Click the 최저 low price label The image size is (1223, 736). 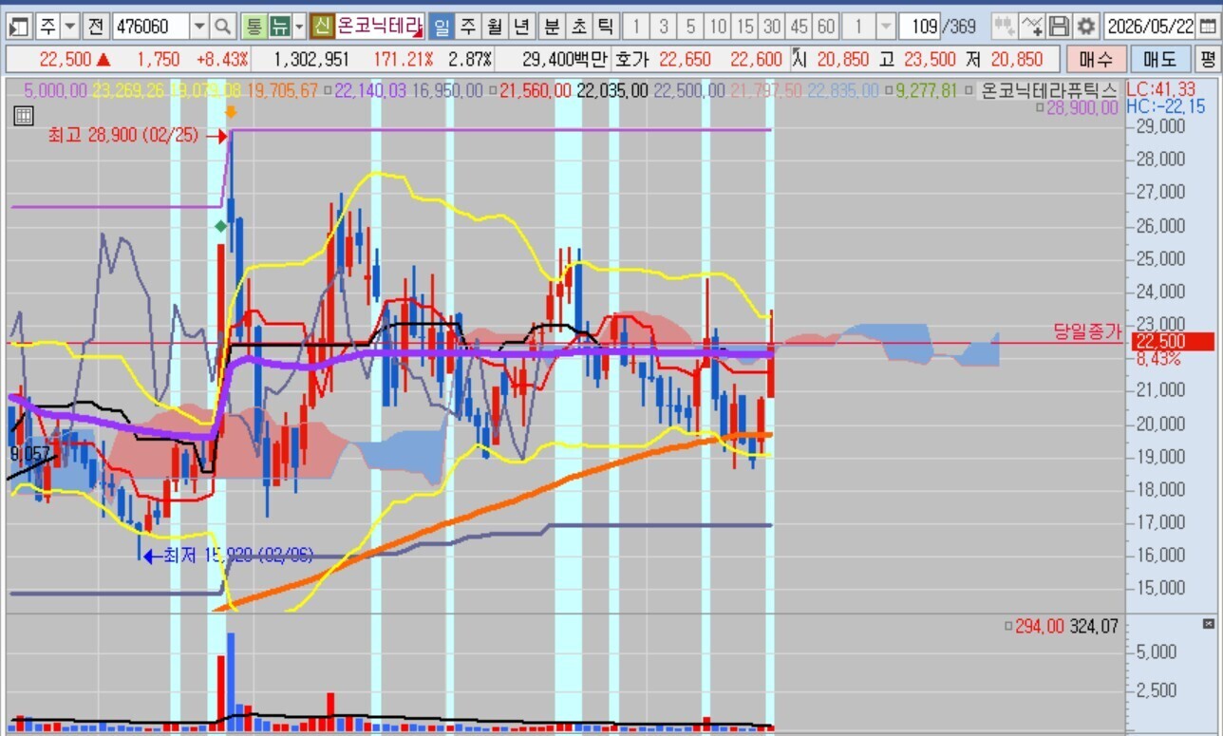[237, 556]
